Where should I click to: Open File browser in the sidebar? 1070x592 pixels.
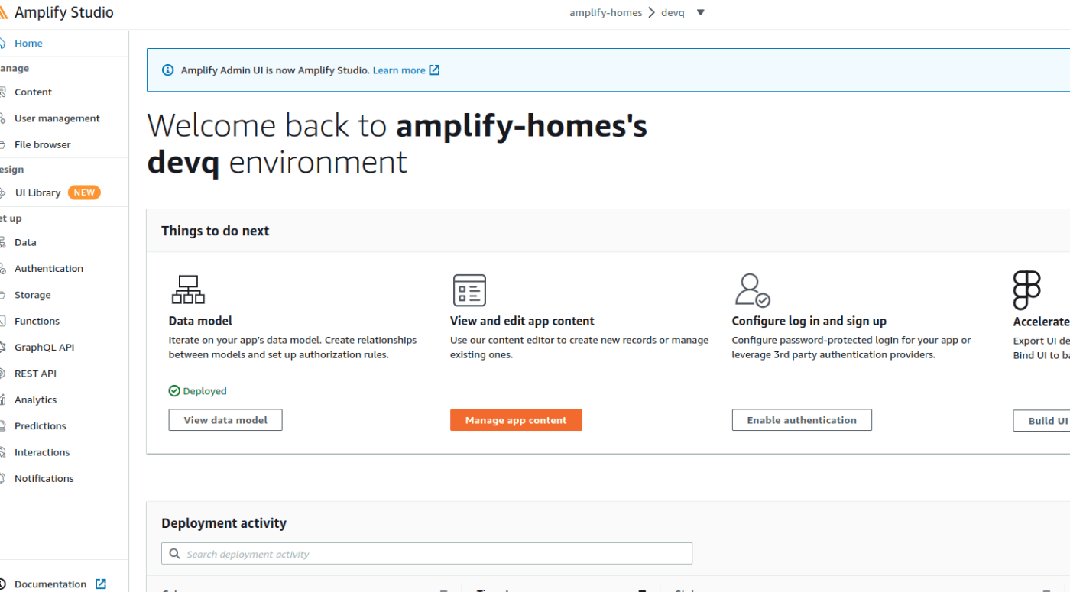pyautogui.click(x=42, y=144)
